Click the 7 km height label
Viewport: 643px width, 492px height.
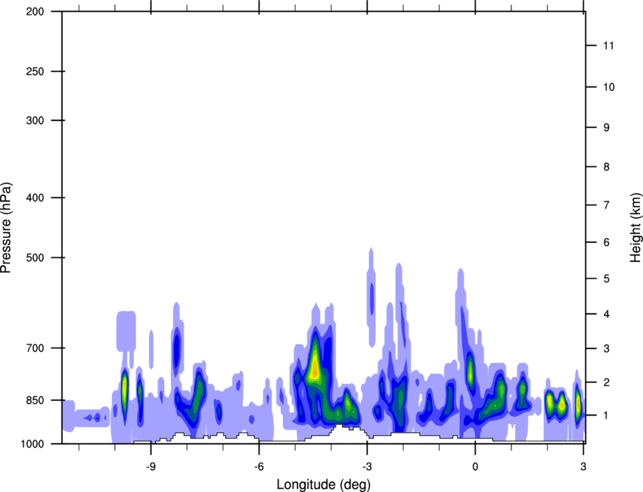click(x=607, y=205)
